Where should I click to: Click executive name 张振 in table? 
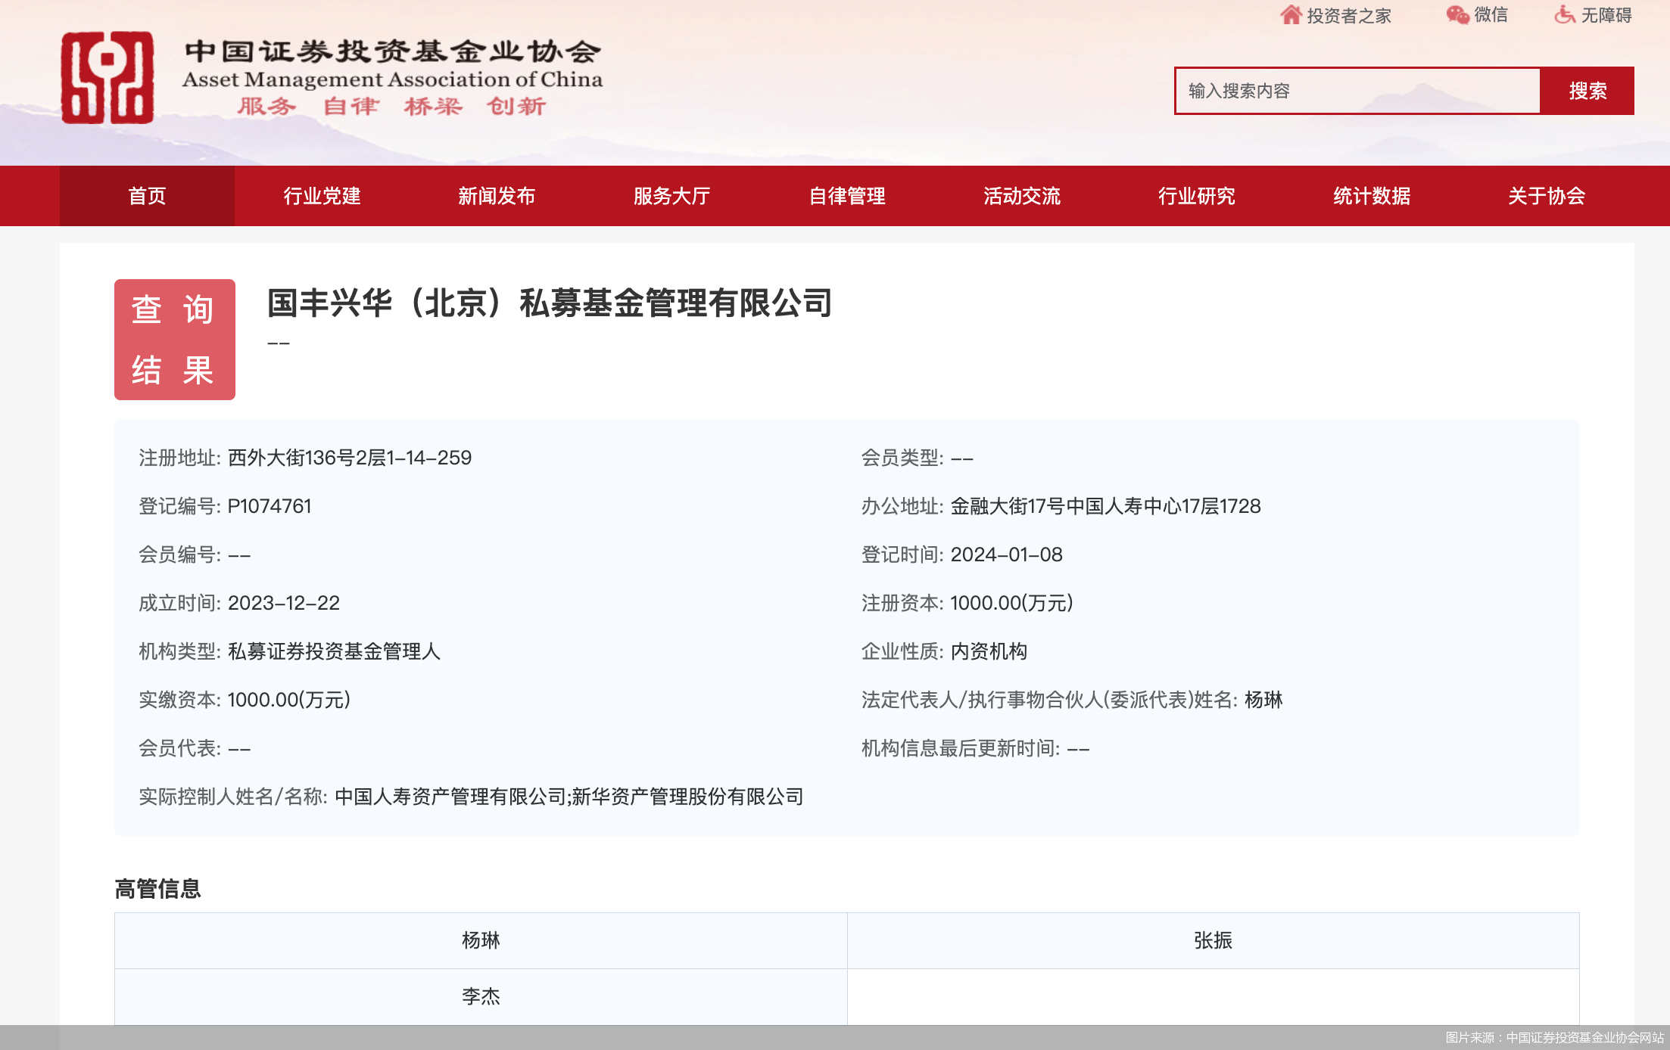pos(1213,940)
